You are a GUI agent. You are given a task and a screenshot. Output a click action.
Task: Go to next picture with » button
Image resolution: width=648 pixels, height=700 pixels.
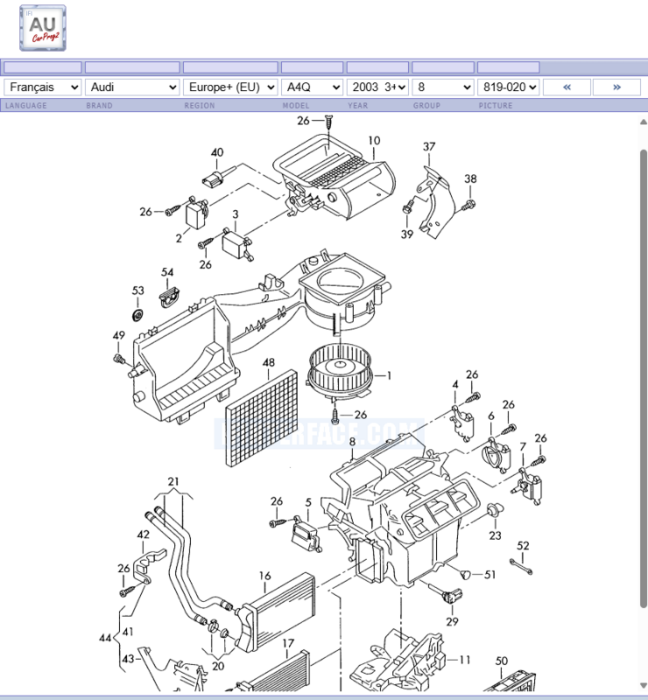616,87
